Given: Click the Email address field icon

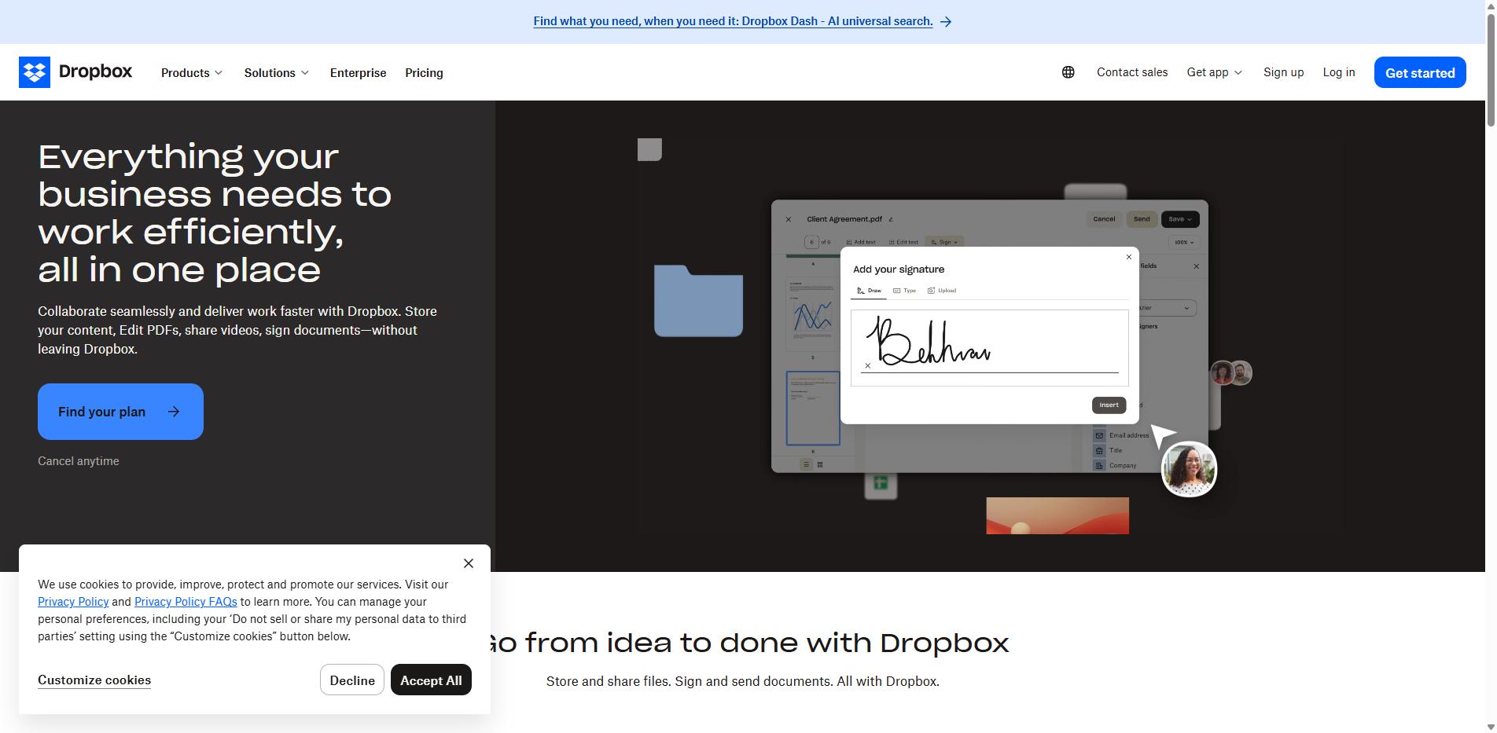Looking at the screenshot, I should pyautogui.click(x=1100, y=434).
